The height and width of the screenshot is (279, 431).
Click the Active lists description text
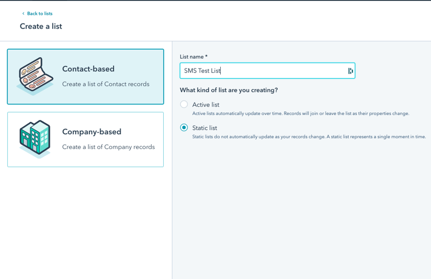click(301, 114)
